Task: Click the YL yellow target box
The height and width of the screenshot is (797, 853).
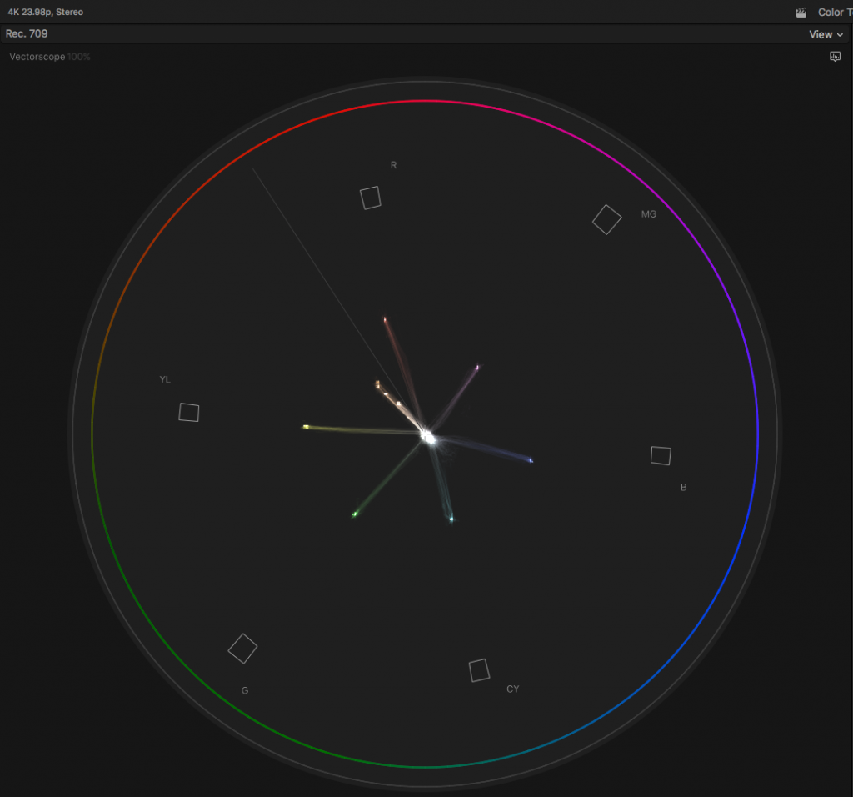Action: tap(189, 412)
